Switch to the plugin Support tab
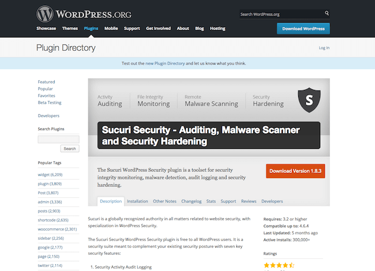This screenshot has height=271, width=375. (228, 201)
